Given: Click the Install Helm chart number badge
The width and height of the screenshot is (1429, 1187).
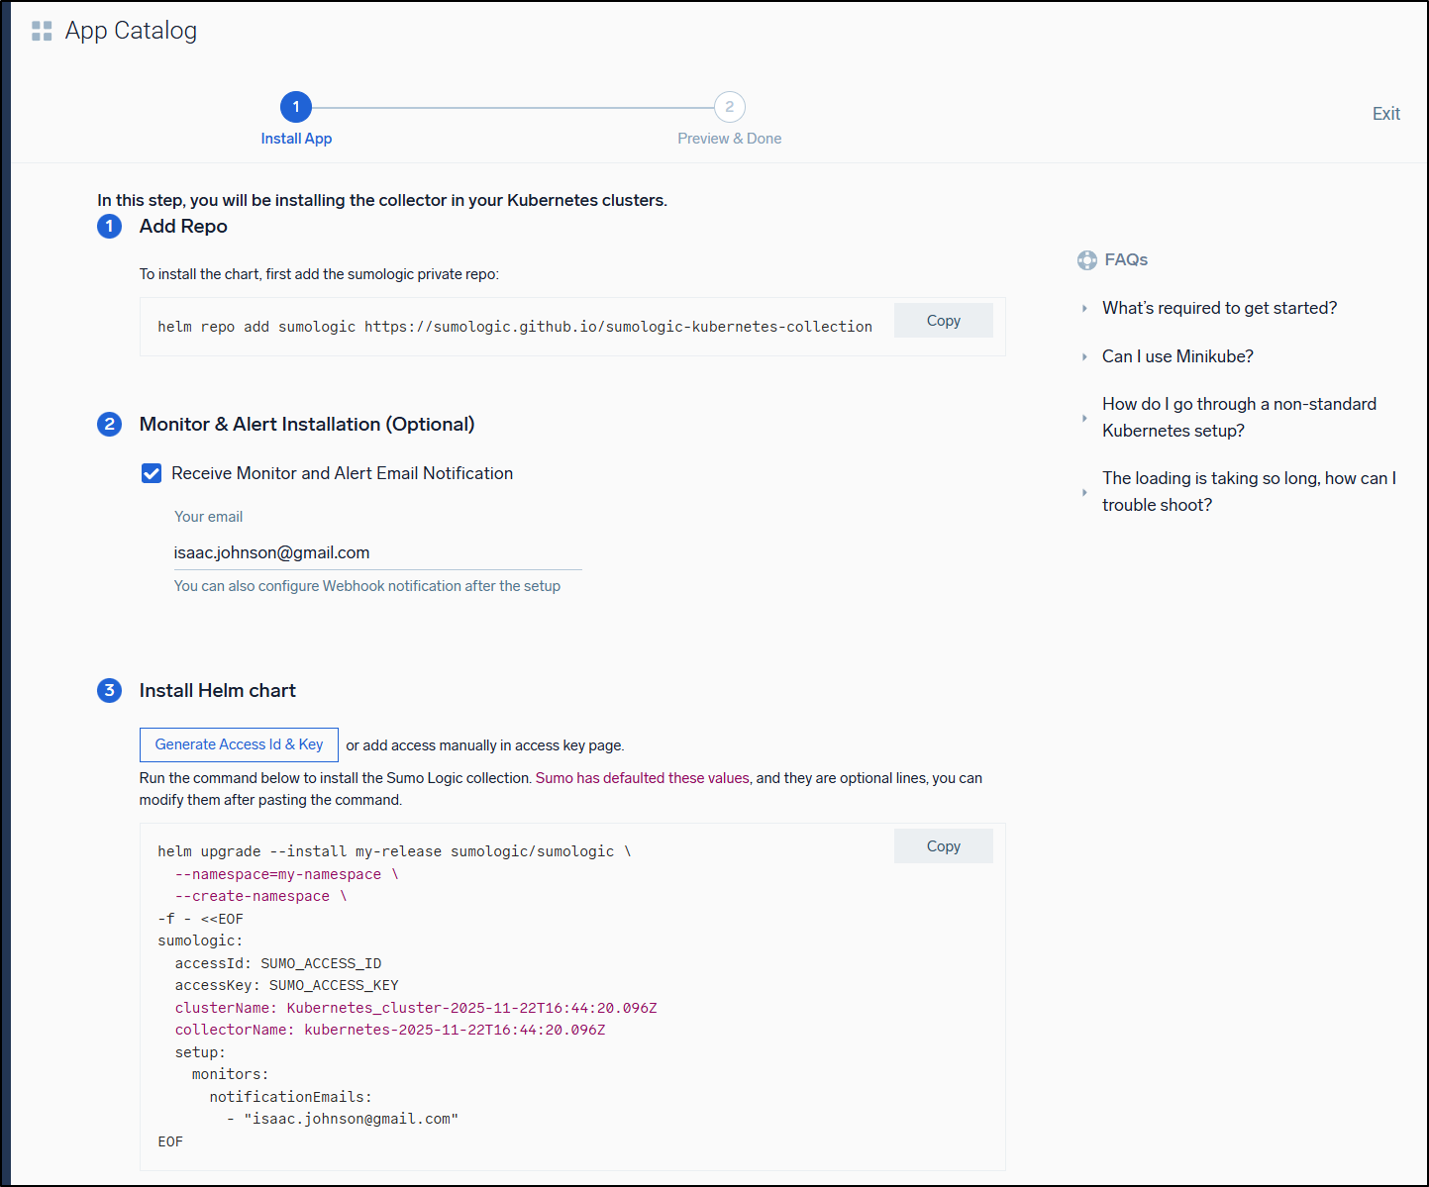Looking at the screenshot, I should [x=109, y=691].
